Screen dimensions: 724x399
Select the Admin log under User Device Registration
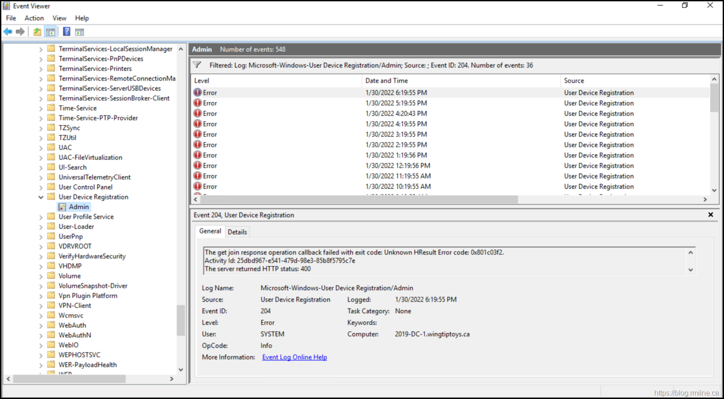coord(79,207)
